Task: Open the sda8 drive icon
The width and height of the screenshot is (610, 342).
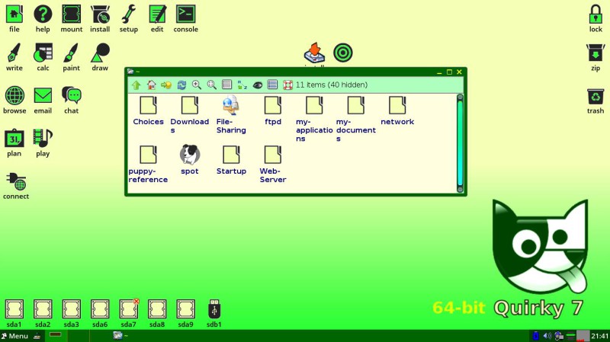Action: 157,309
